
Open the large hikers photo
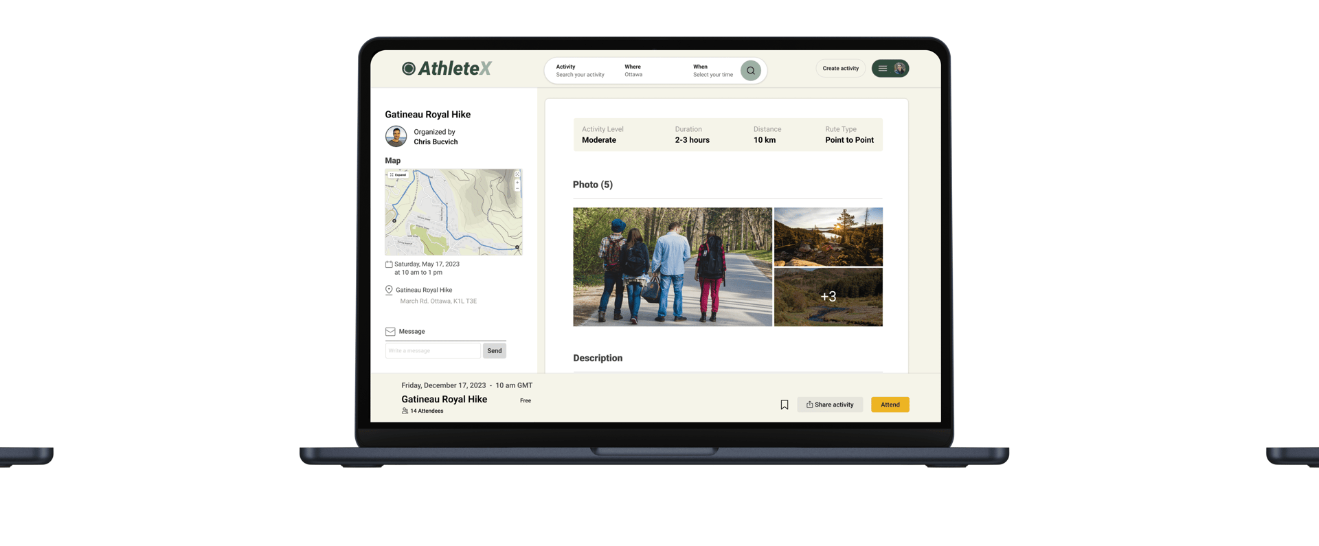click(x=673, y=266)
